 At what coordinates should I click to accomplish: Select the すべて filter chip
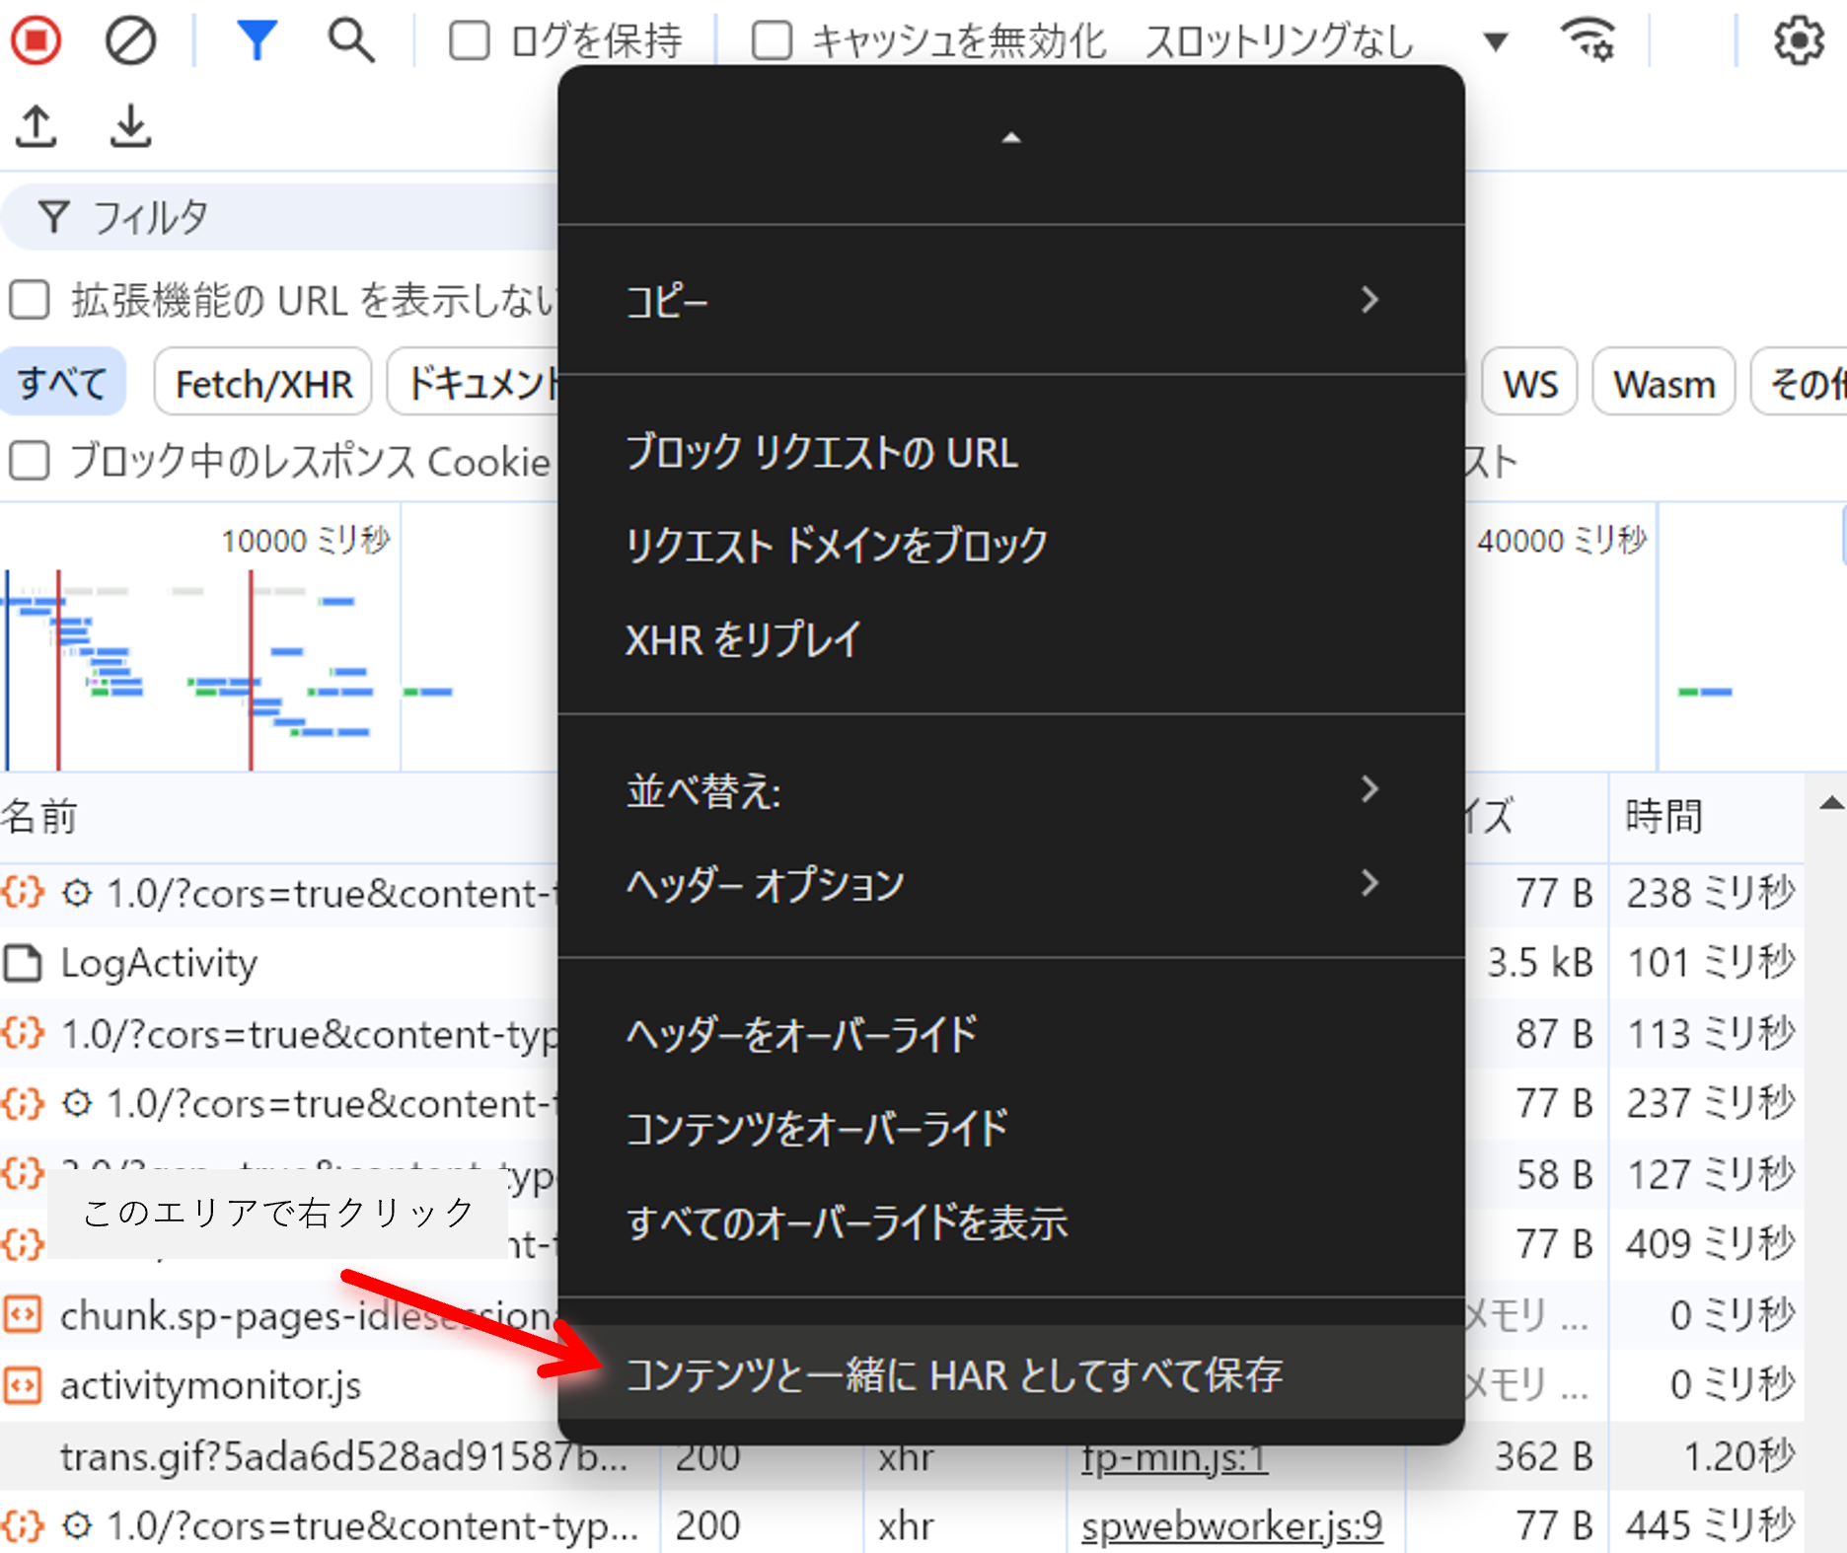point(63,382)
